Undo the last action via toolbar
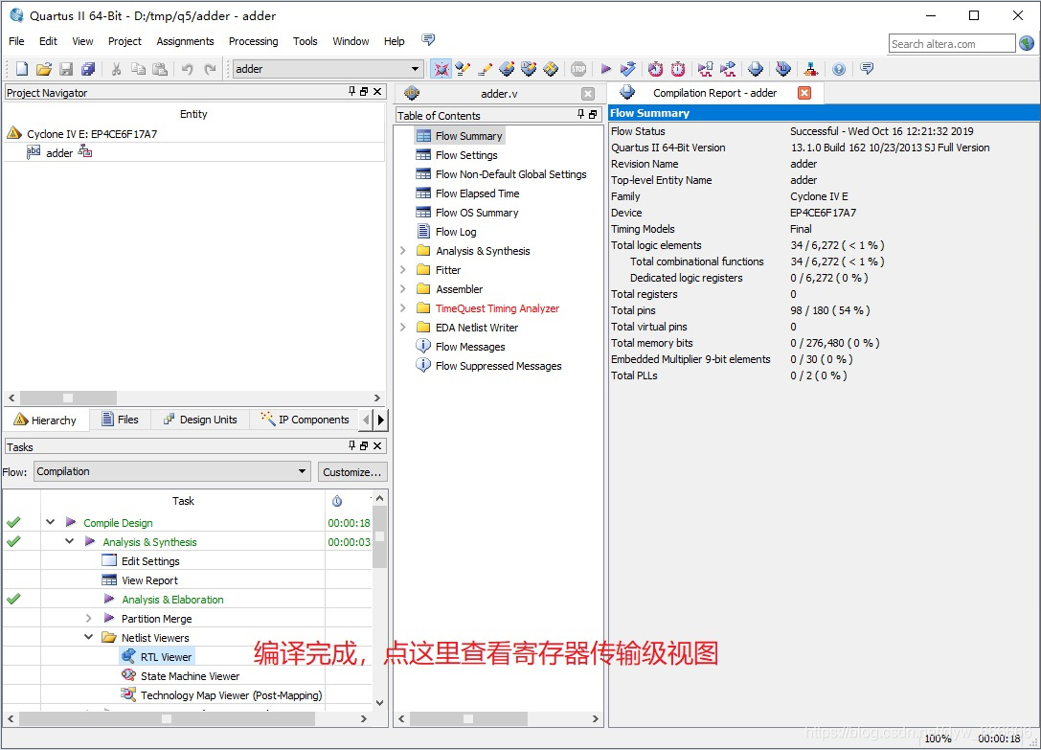The image size is (1041, 750). tap(187, 68)
